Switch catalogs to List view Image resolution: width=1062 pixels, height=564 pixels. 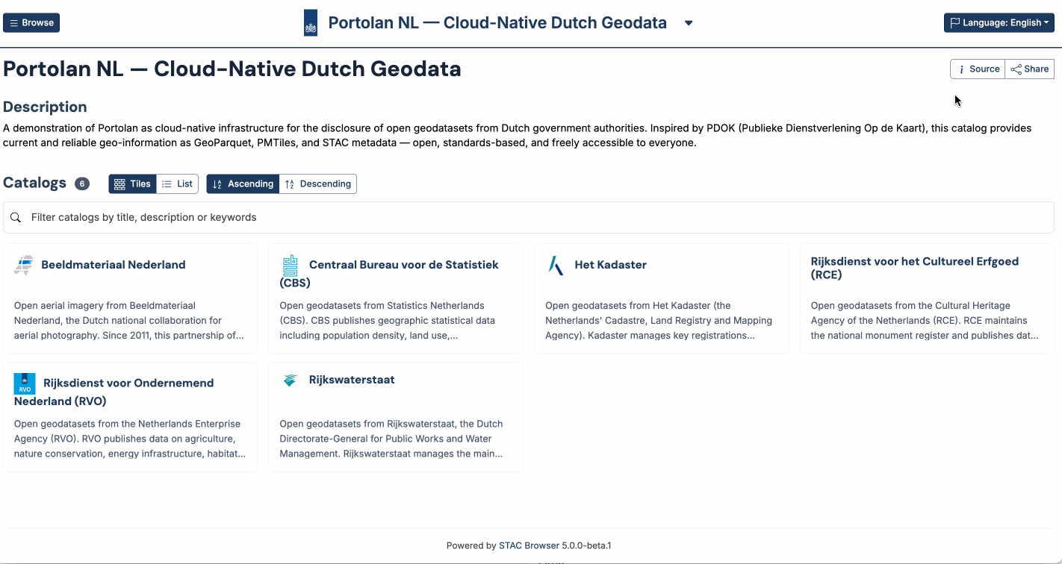[x=177, y=184]
